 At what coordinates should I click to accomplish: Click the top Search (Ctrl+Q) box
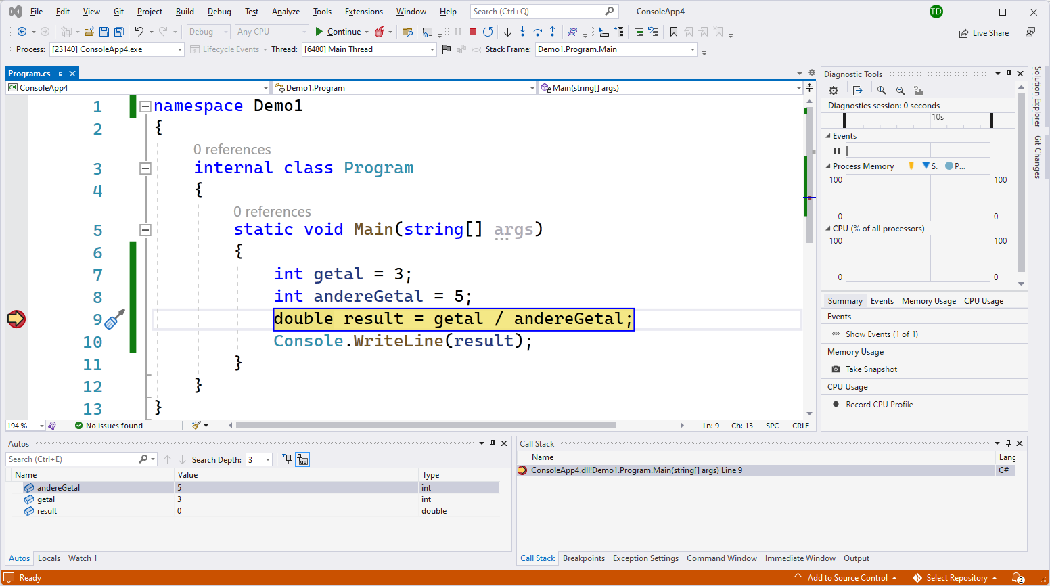544,12
